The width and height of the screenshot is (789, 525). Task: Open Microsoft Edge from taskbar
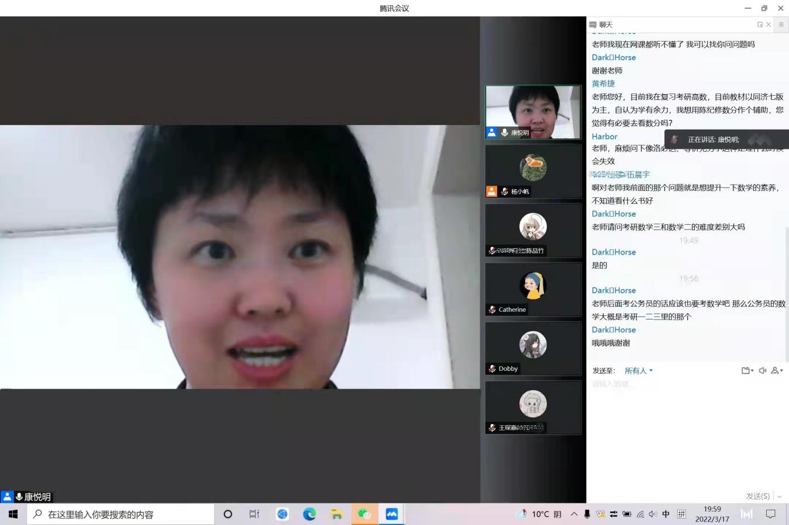309,514
